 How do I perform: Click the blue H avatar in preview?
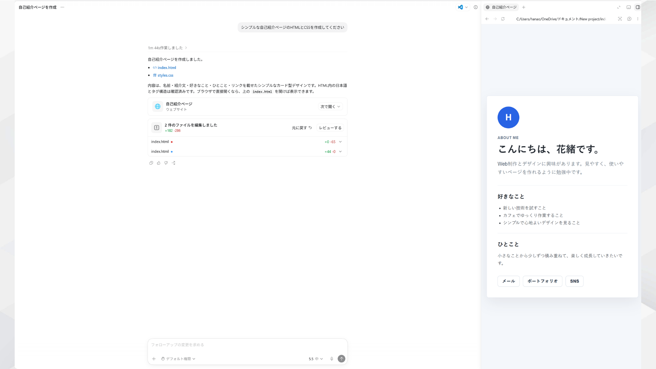point(508,118)
